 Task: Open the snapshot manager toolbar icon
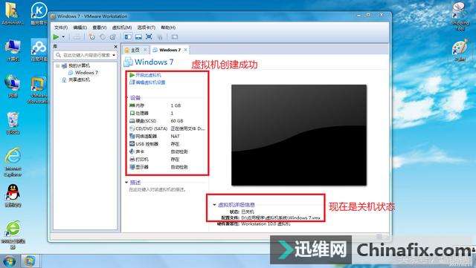coord(113,37)
